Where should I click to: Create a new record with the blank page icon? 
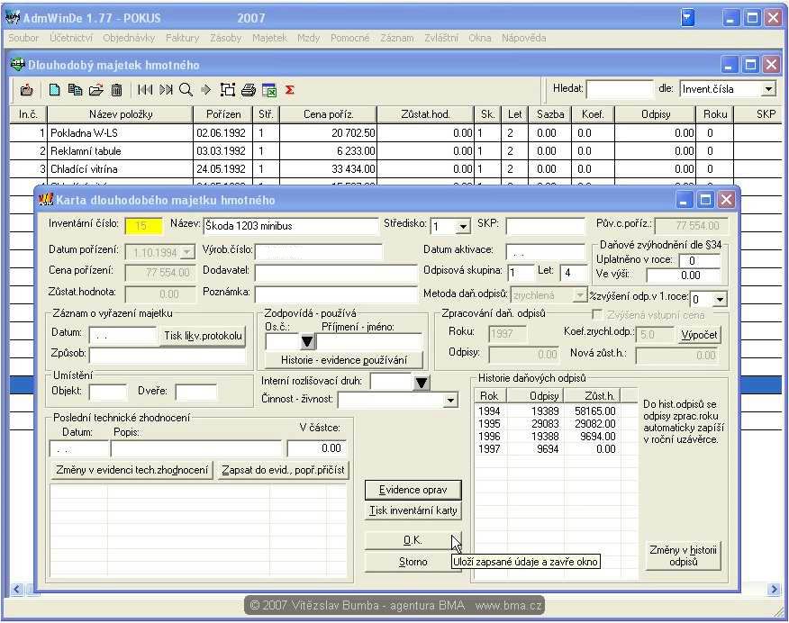54,90
